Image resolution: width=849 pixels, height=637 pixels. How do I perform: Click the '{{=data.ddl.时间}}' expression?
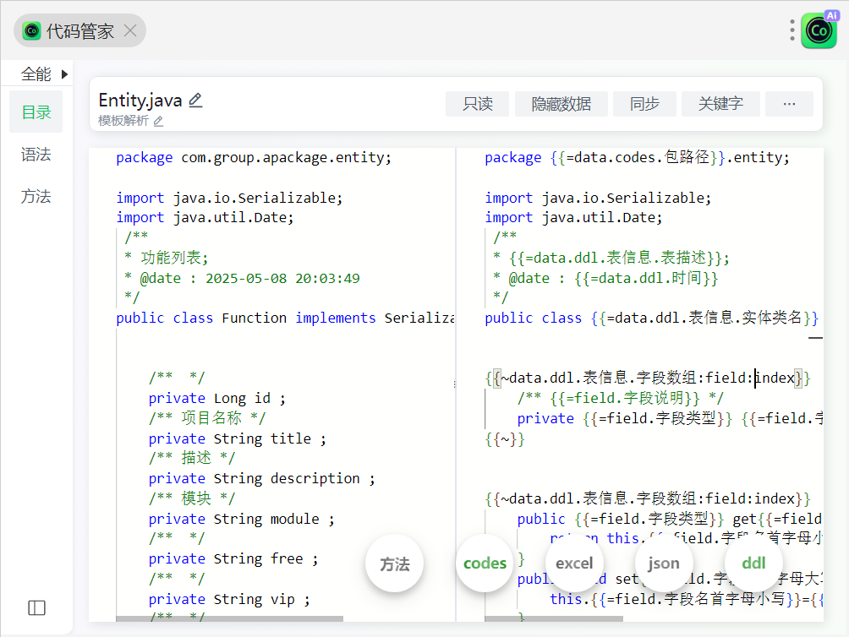click(x=646, y=279)
